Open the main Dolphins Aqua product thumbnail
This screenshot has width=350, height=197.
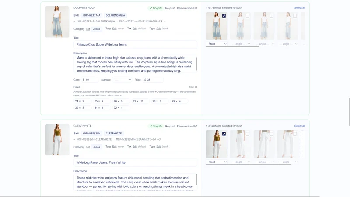pos(57,21)
